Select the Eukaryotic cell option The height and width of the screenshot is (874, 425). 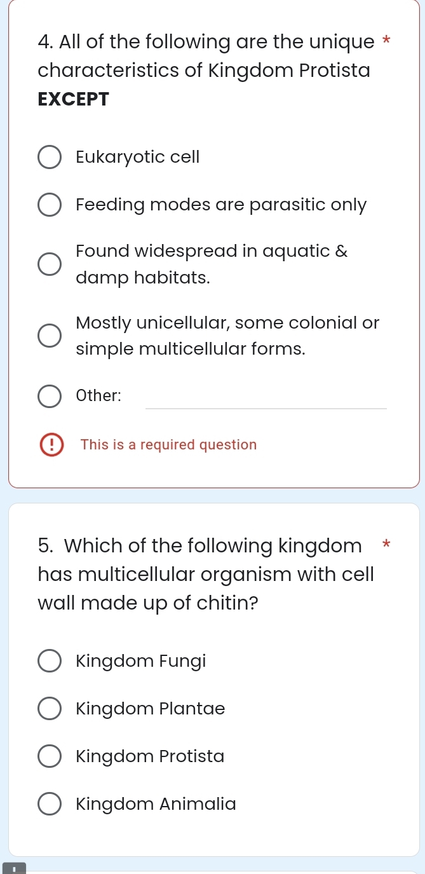(50, 157)
